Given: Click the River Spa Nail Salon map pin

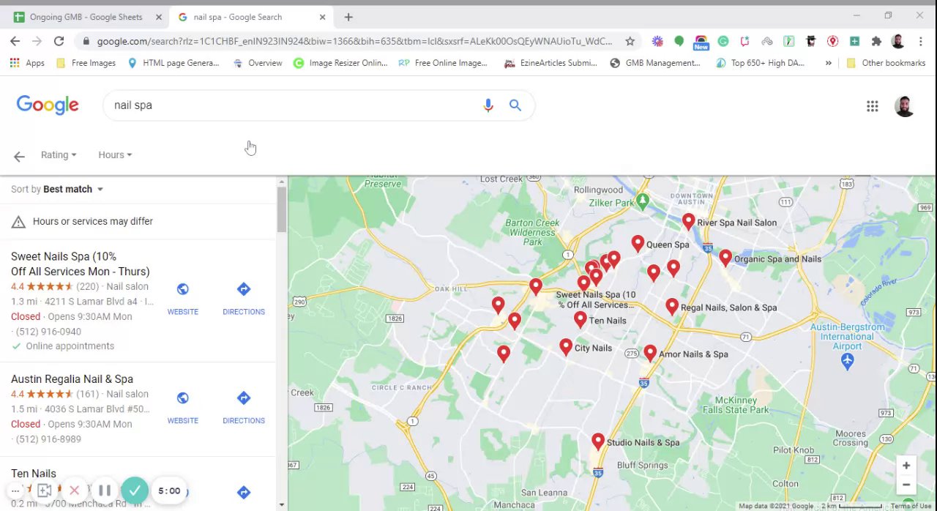Looking at the screenshot, I should [688, 221].
